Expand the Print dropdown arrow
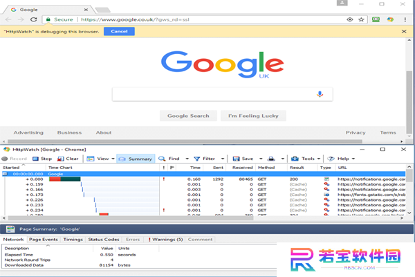Screen dimensions: 415x277 [x=283, y=159]
